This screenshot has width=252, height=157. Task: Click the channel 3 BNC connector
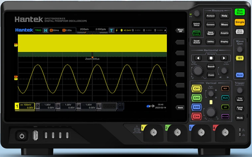coord(201,132)
